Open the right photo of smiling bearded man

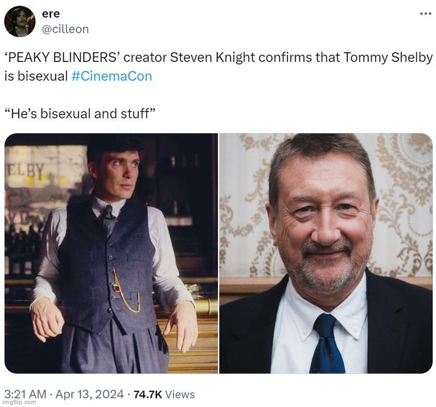[326, 253]
